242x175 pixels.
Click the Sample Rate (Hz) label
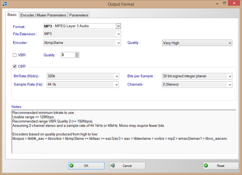point(29,84)
